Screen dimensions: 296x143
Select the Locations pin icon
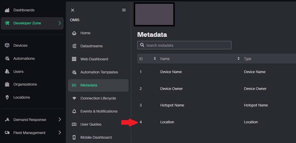pos(7,97)
